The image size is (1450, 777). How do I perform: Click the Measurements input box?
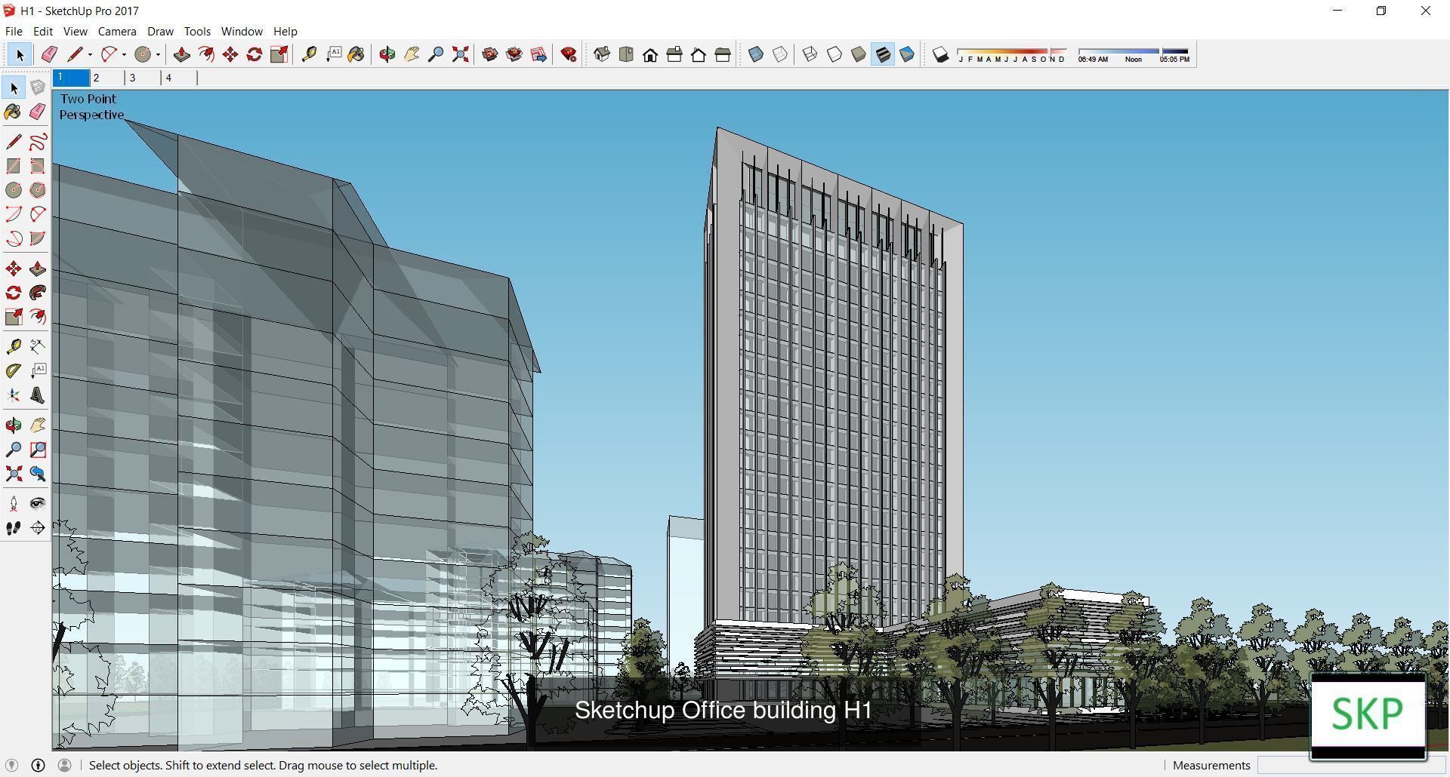click(1352, 765)
